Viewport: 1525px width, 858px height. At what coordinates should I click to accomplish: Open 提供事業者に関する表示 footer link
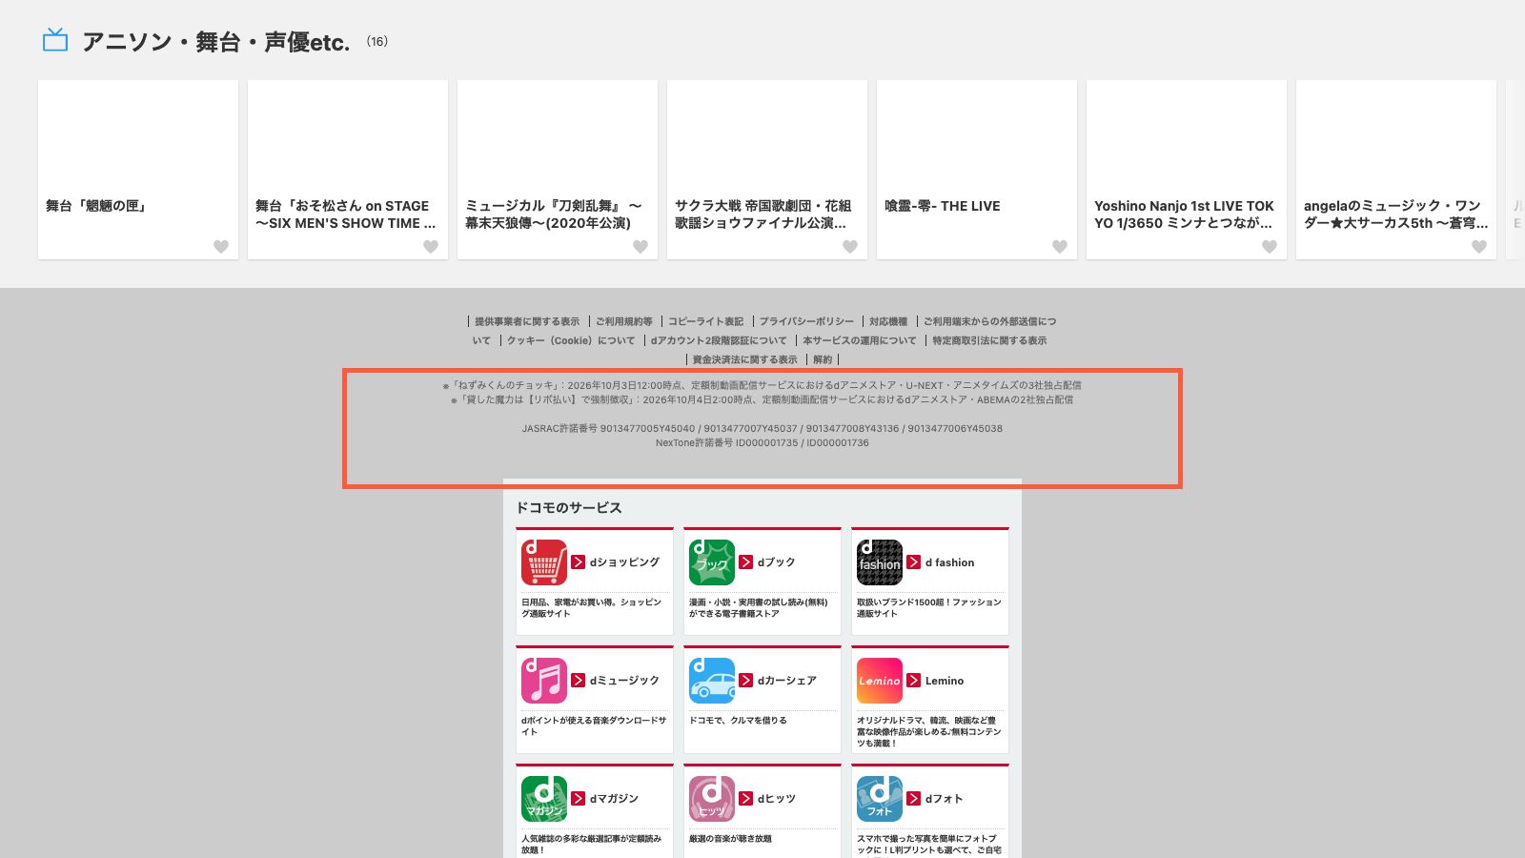pyautogui.click(x=527, y=322)
